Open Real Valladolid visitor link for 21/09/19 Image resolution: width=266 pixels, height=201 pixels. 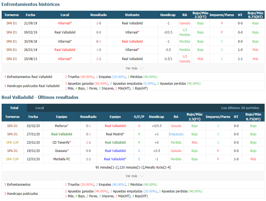point(132,23)
